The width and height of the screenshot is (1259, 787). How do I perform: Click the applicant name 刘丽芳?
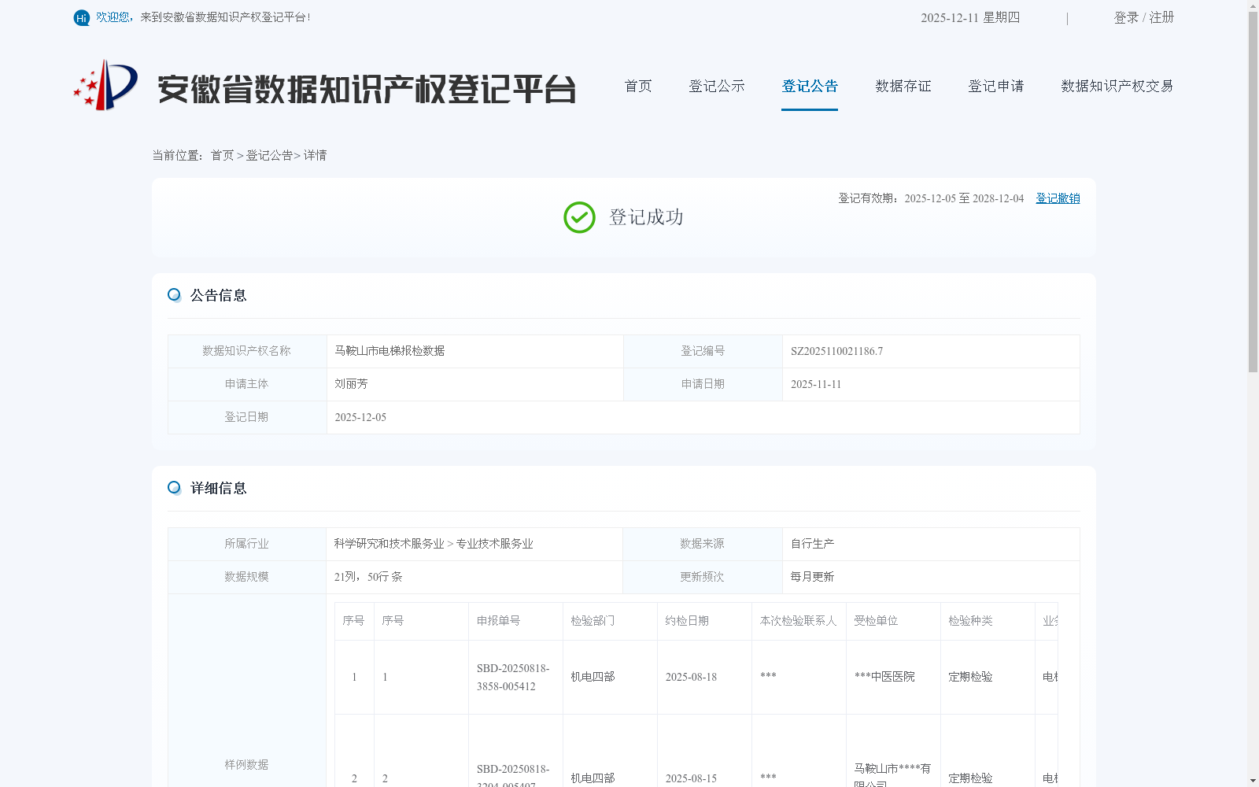pos(351,384)
